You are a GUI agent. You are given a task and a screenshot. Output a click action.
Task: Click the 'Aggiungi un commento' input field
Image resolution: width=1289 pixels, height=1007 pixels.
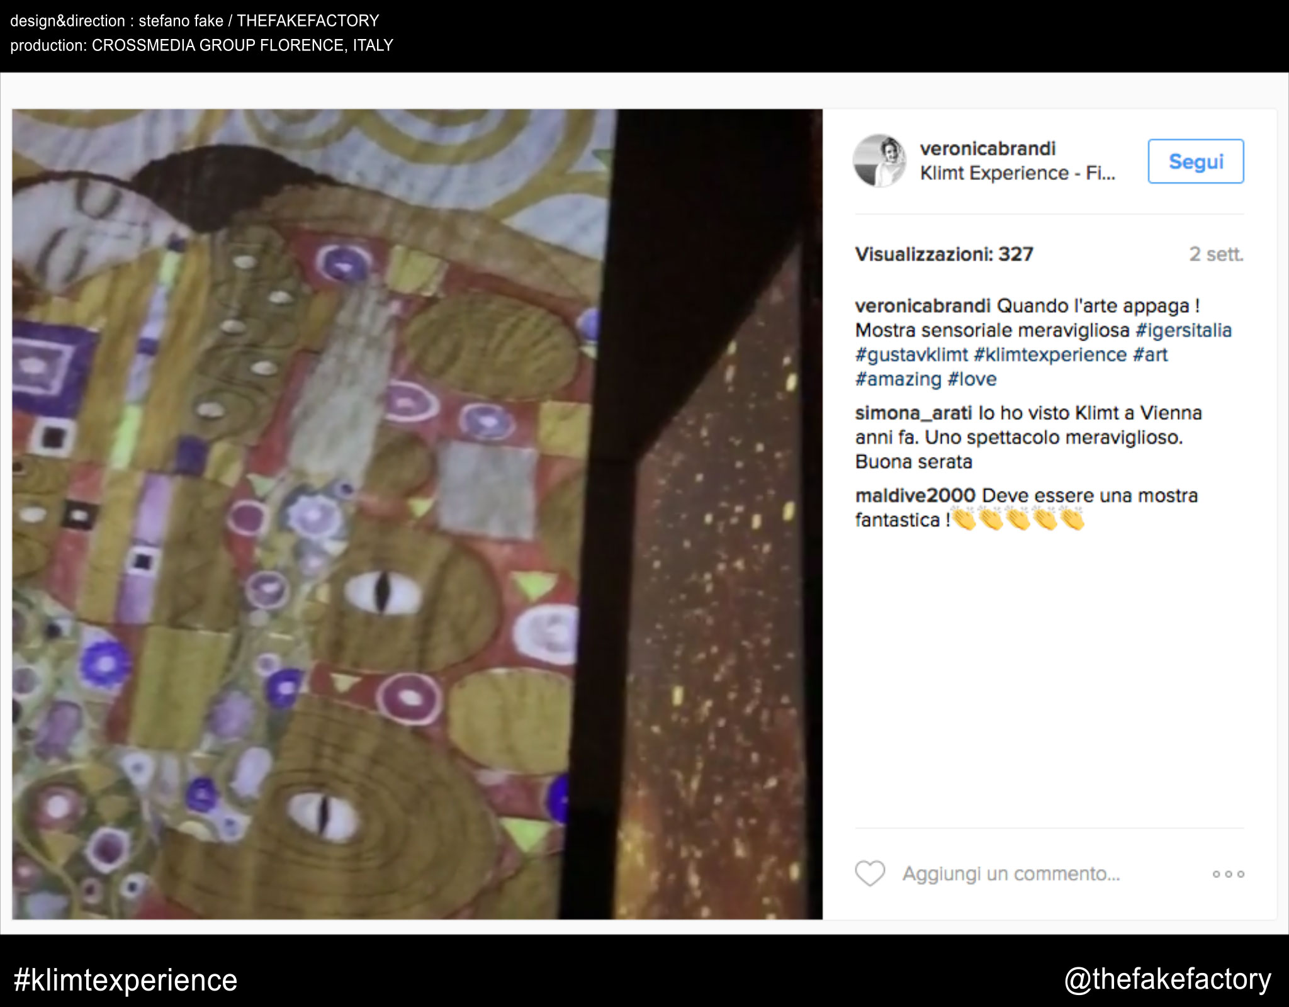pos(1011,874)
